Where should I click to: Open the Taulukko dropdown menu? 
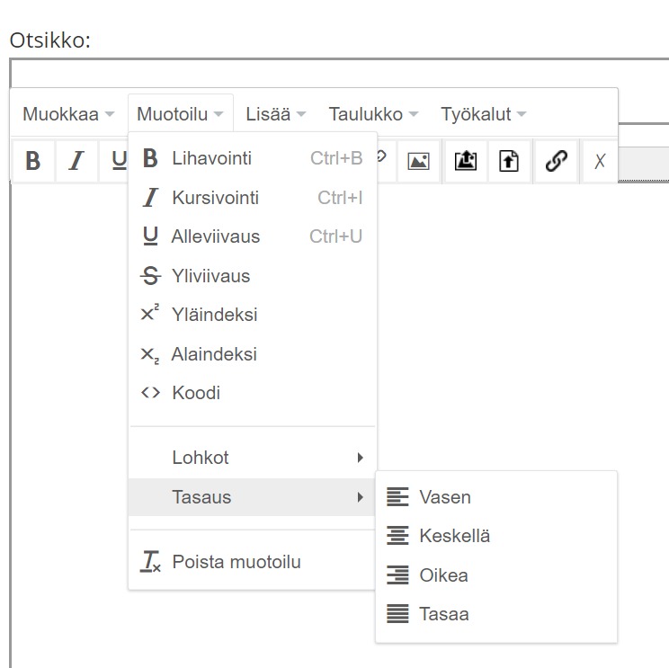click(373, 114)
